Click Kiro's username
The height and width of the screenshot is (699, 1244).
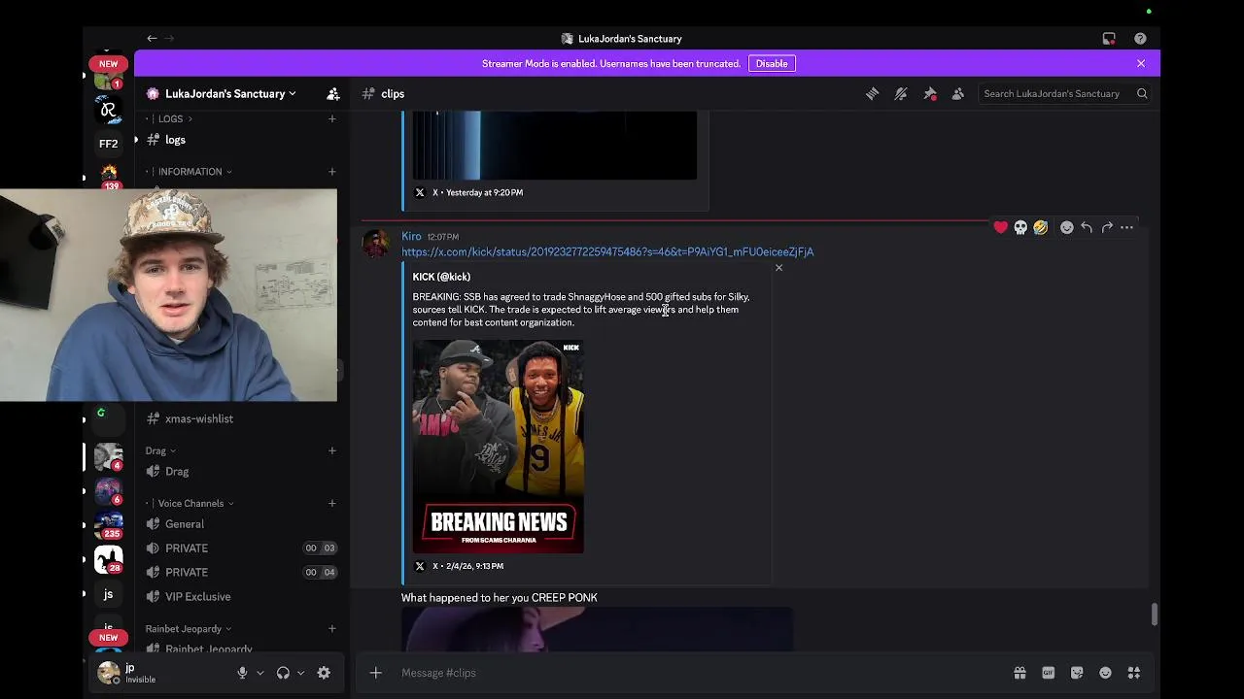(411, 236)
